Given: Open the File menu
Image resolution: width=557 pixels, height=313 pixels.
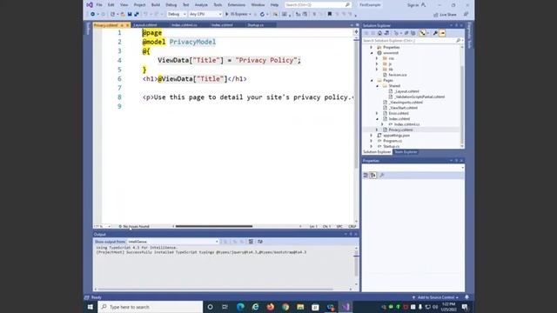Looking at the screenshot, I should tap(99, 5).
